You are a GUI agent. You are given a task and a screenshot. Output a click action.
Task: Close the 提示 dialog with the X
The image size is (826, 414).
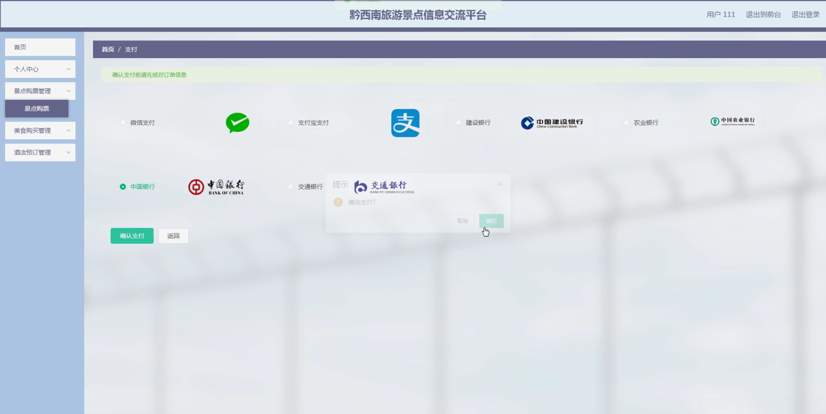(x=500, y=184)
